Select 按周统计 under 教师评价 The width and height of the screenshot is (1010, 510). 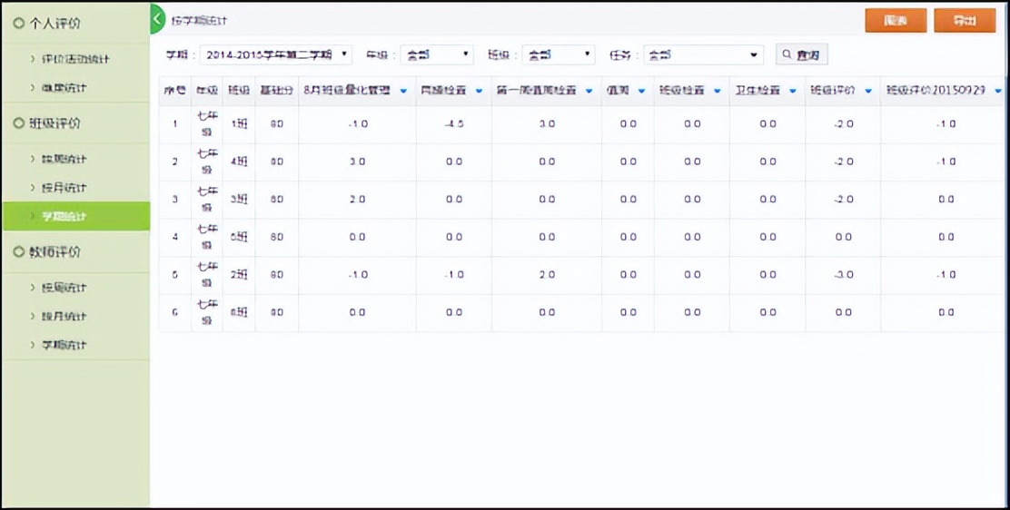tap(64, 288)
